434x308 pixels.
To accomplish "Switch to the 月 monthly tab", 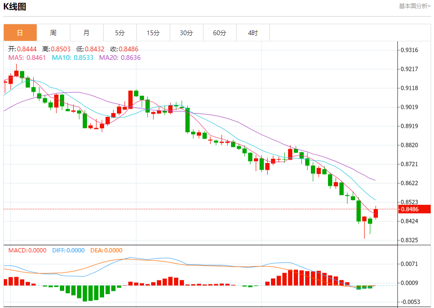I will 87,33.
